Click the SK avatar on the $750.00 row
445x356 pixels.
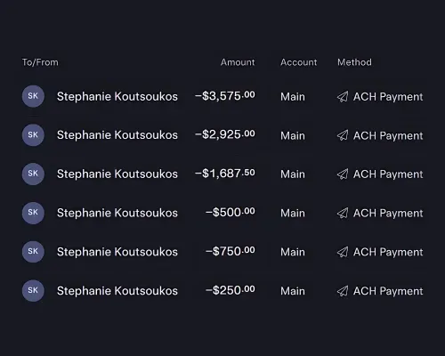pyautogui.click(x=33, y=252)
